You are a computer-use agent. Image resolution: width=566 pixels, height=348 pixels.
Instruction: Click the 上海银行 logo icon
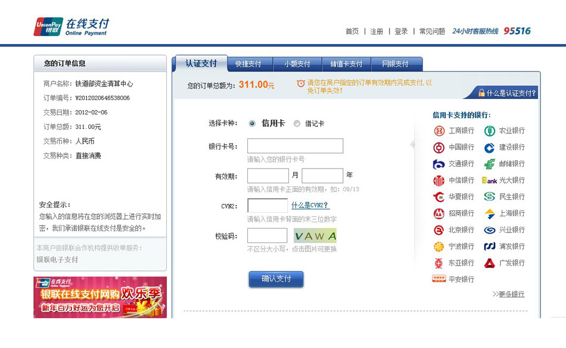pyautogui.click(x=490, y=213)
